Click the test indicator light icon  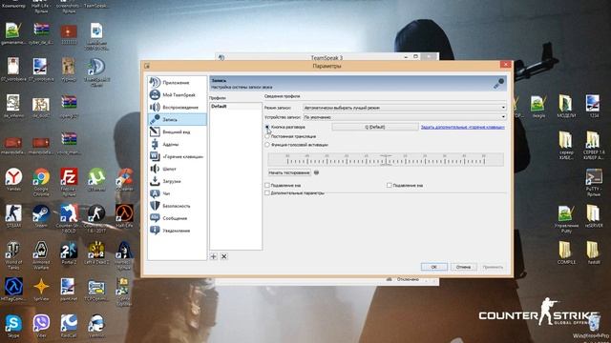[x=316, y=172]
